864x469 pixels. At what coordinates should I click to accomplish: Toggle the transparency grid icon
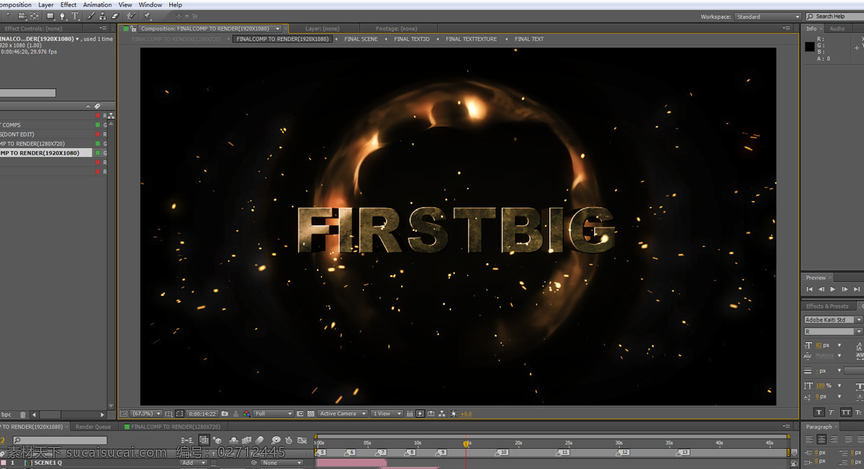click(311, 414)
